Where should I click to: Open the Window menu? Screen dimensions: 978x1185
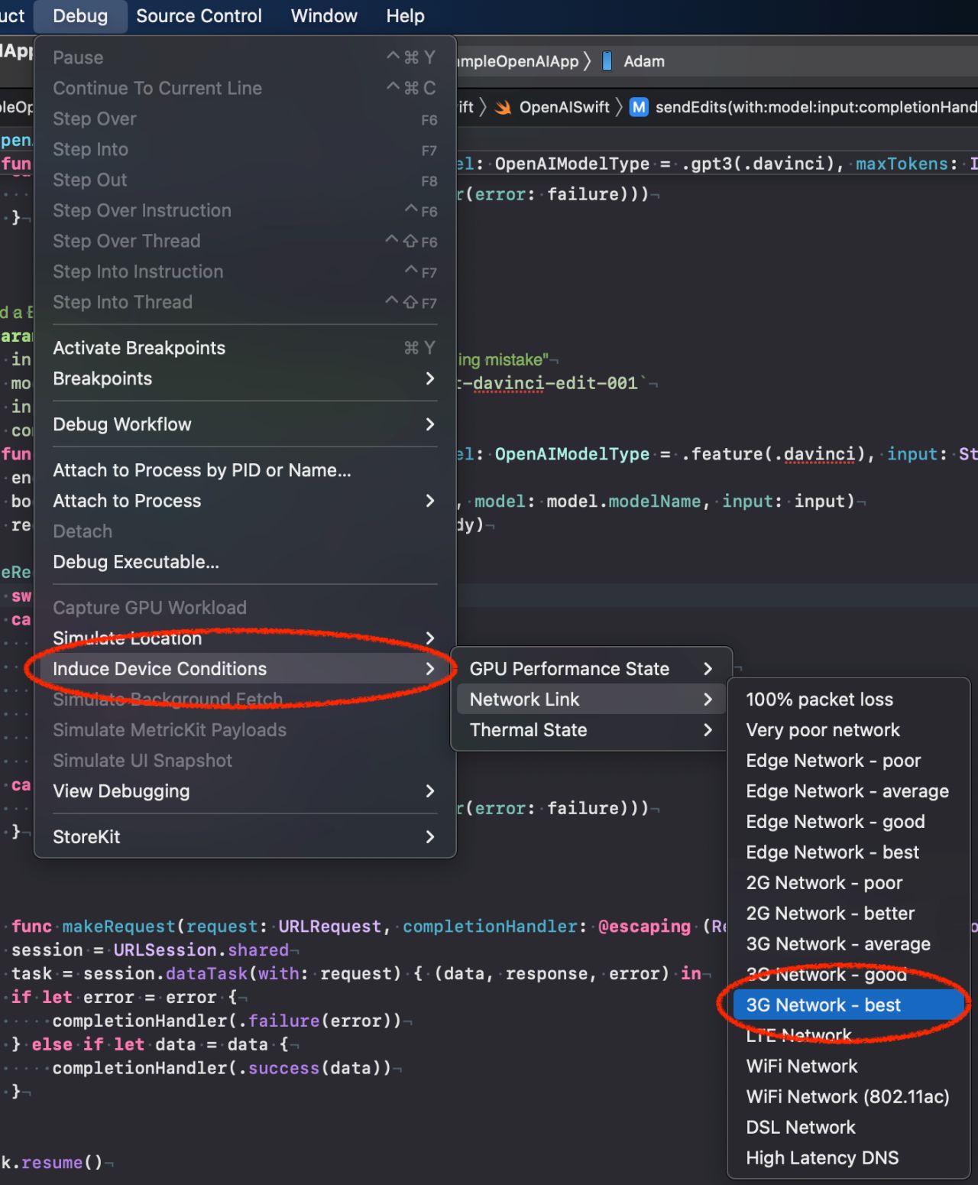coord(323,15)
